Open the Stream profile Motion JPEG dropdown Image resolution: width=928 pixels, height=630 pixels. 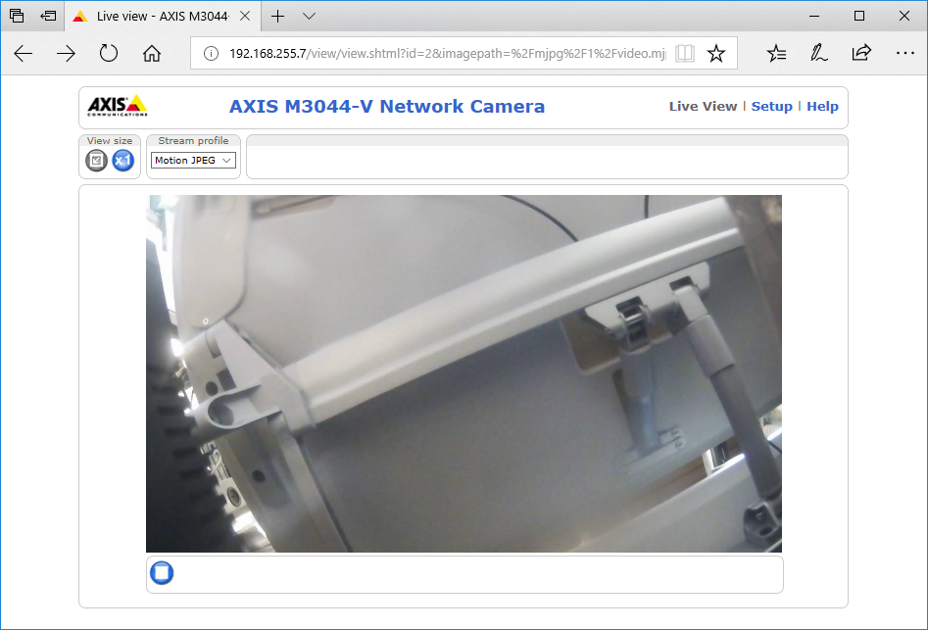[193, 161]
